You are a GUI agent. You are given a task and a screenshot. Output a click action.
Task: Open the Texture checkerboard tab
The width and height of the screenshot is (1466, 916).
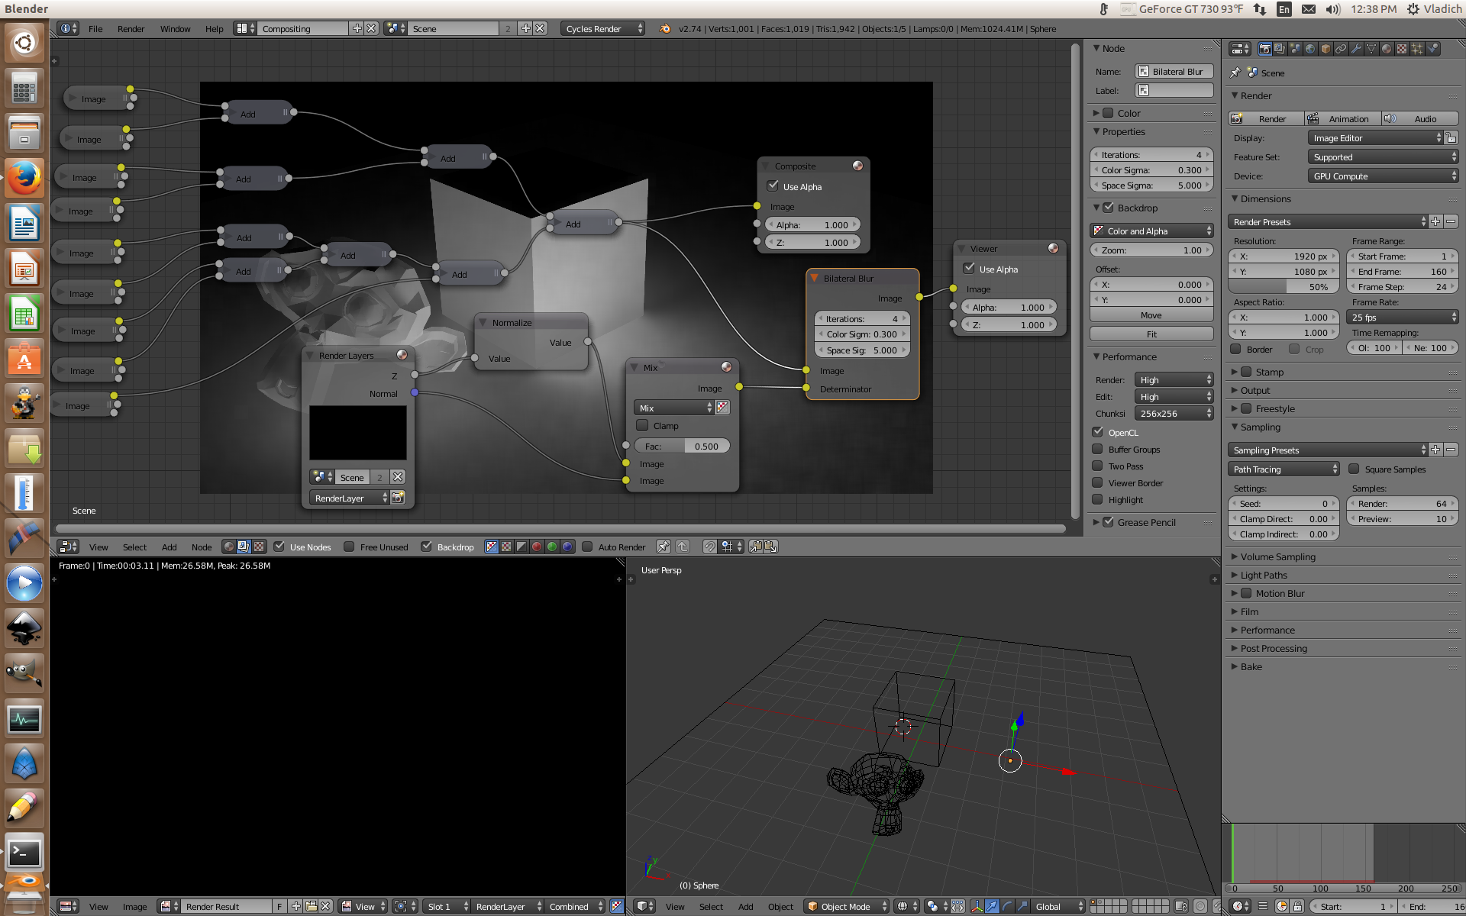[x=1402, y=49]
